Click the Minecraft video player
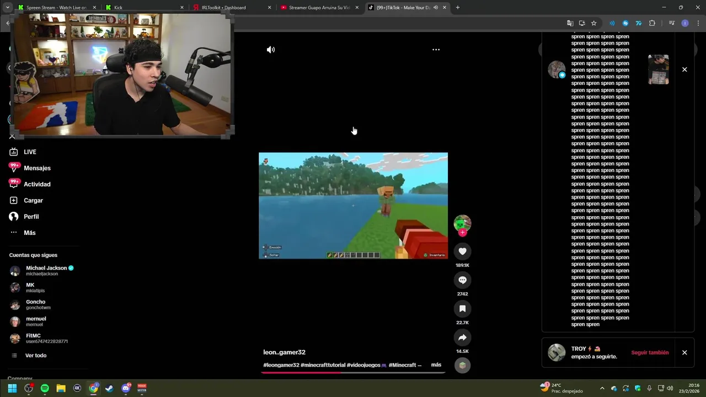Image resolution: width=706 pixels, height=397 pixels. [x=353, y=206]
